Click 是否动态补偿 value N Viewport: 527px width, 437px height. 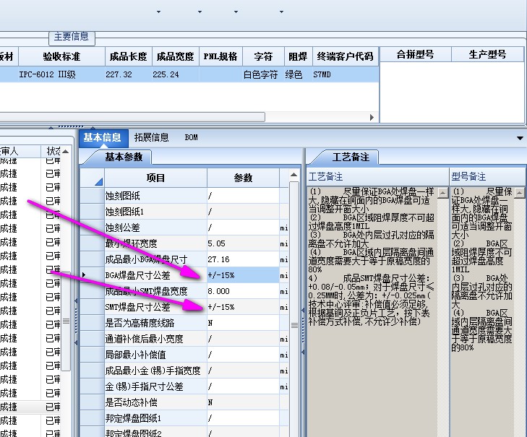[x=243, y=402]
